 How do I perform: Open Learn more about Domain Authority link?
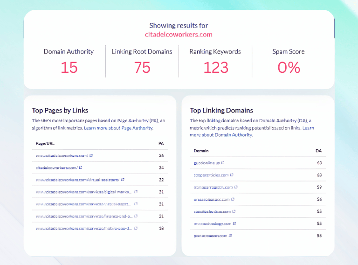(252, 132)
